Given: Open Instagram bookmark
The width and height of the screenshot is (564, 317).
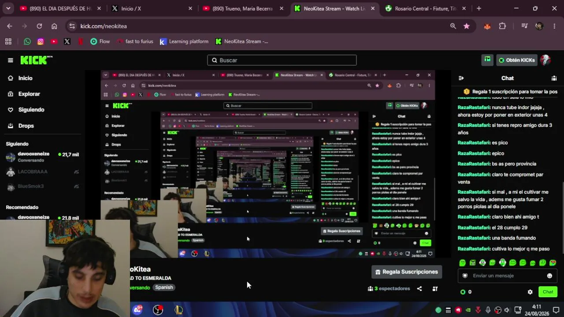Looking at the screenshot, I should click(x=41, y=41).
